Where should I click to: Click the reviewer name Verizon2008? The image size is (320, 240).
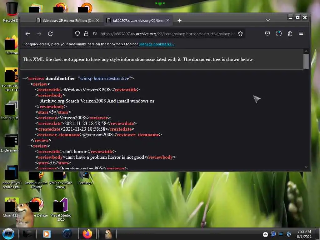(72, 118)
